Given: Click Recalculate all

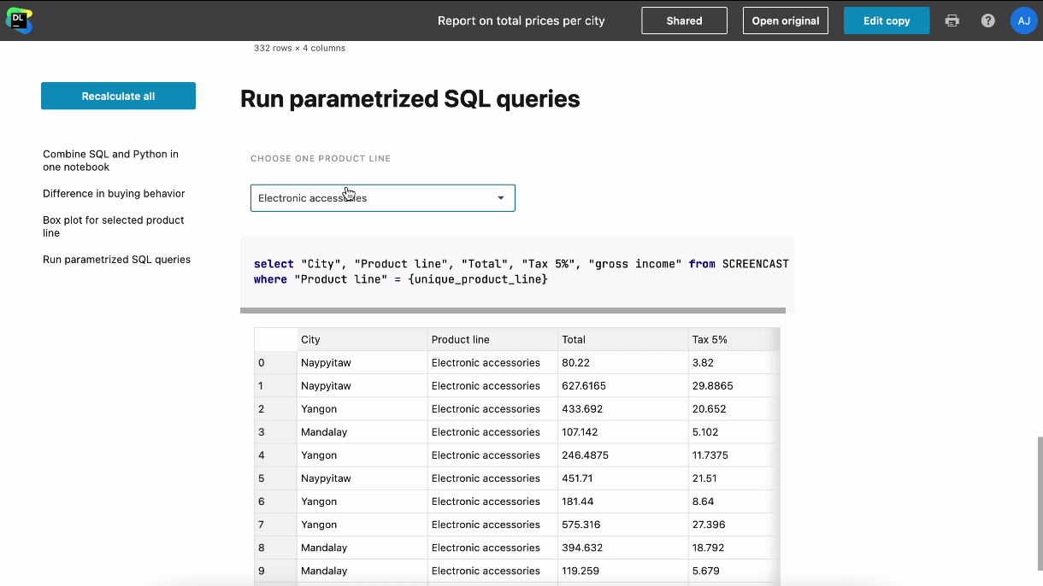Looking at the screenshot, I should (118, 96).
